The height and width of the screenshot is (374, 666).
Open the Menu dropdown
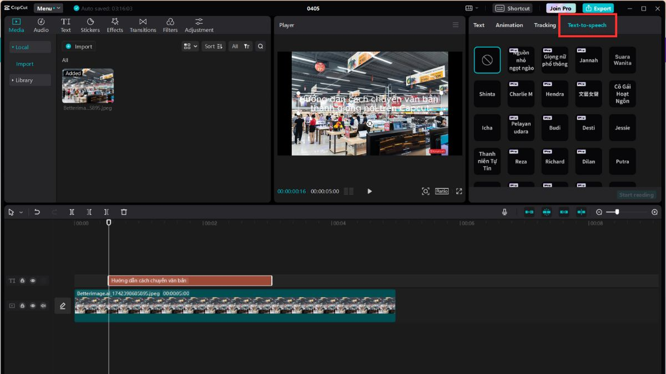tap(48, 8)
